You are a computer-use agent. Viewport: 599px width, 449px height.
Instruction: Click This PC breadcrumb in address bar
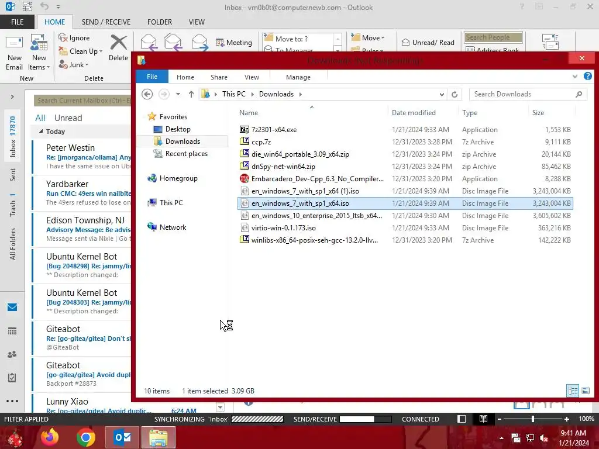234,94
